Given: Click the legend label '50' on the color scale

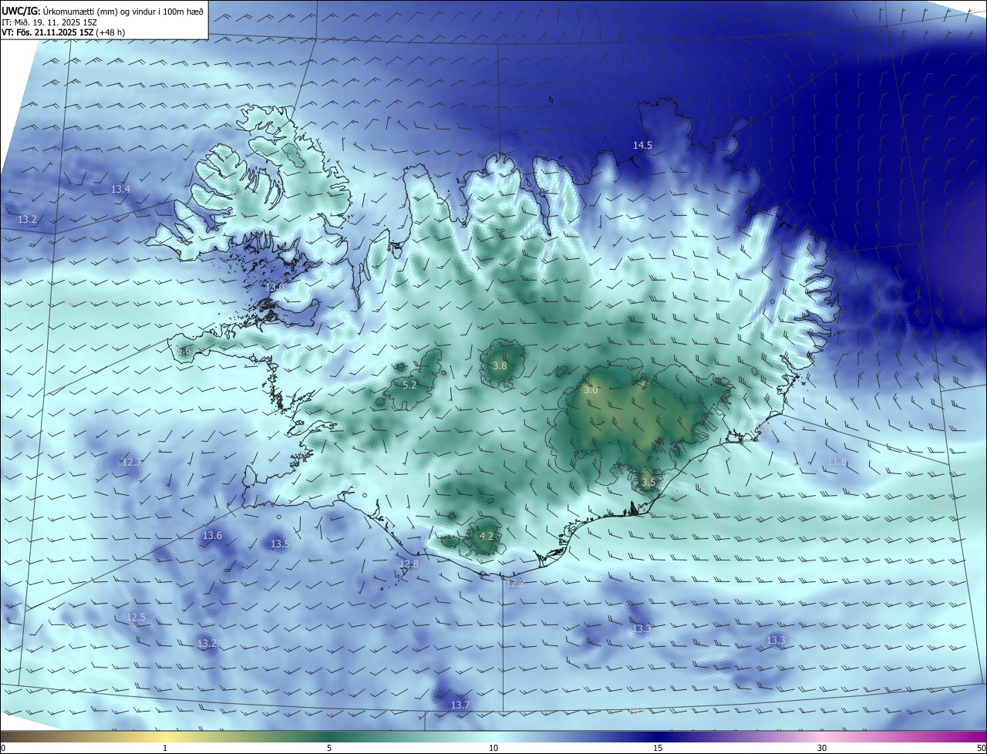Looking at the screenshot, I should [x=981, y=749].
